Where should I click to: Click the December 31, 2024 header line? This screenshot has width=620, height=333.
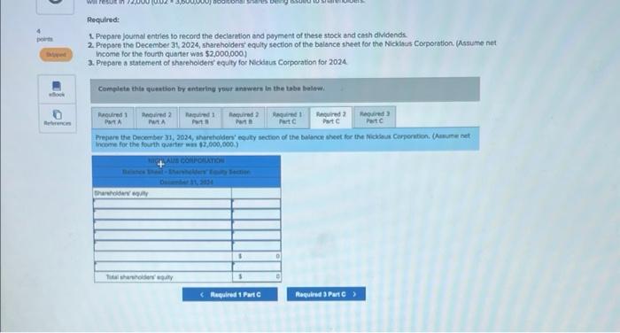click(186, 182)
